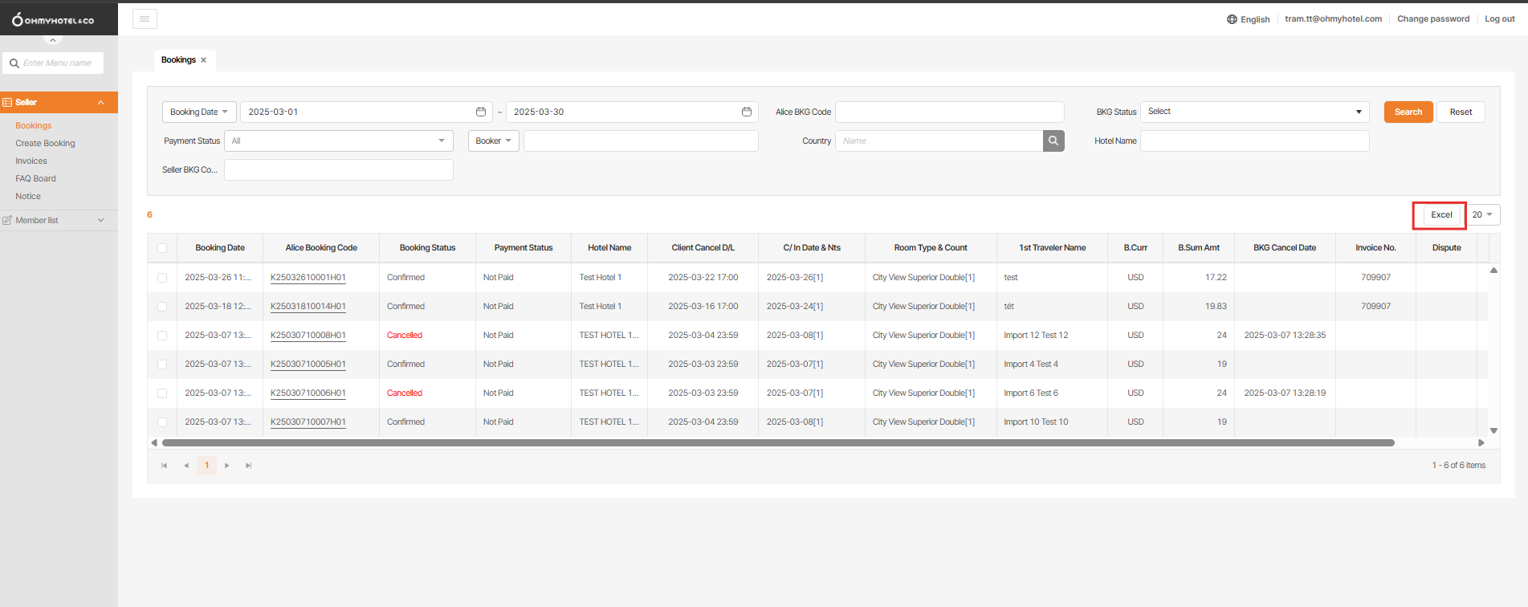Select the checkbox for booking K25030710008H01

[162, 336]
